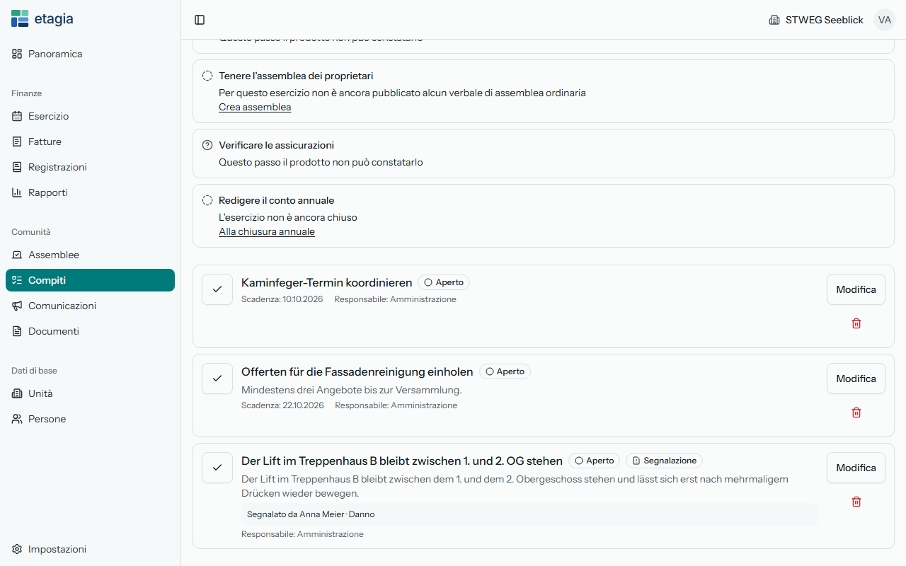The image size is (906, 566).
Task: Delete the Fassadenreinigung offers task
Action: [856, 412]
